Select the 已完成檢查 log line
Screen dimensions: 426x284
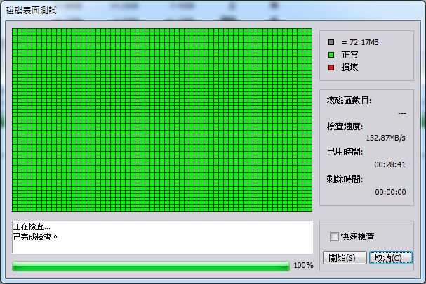click(36, 237)
